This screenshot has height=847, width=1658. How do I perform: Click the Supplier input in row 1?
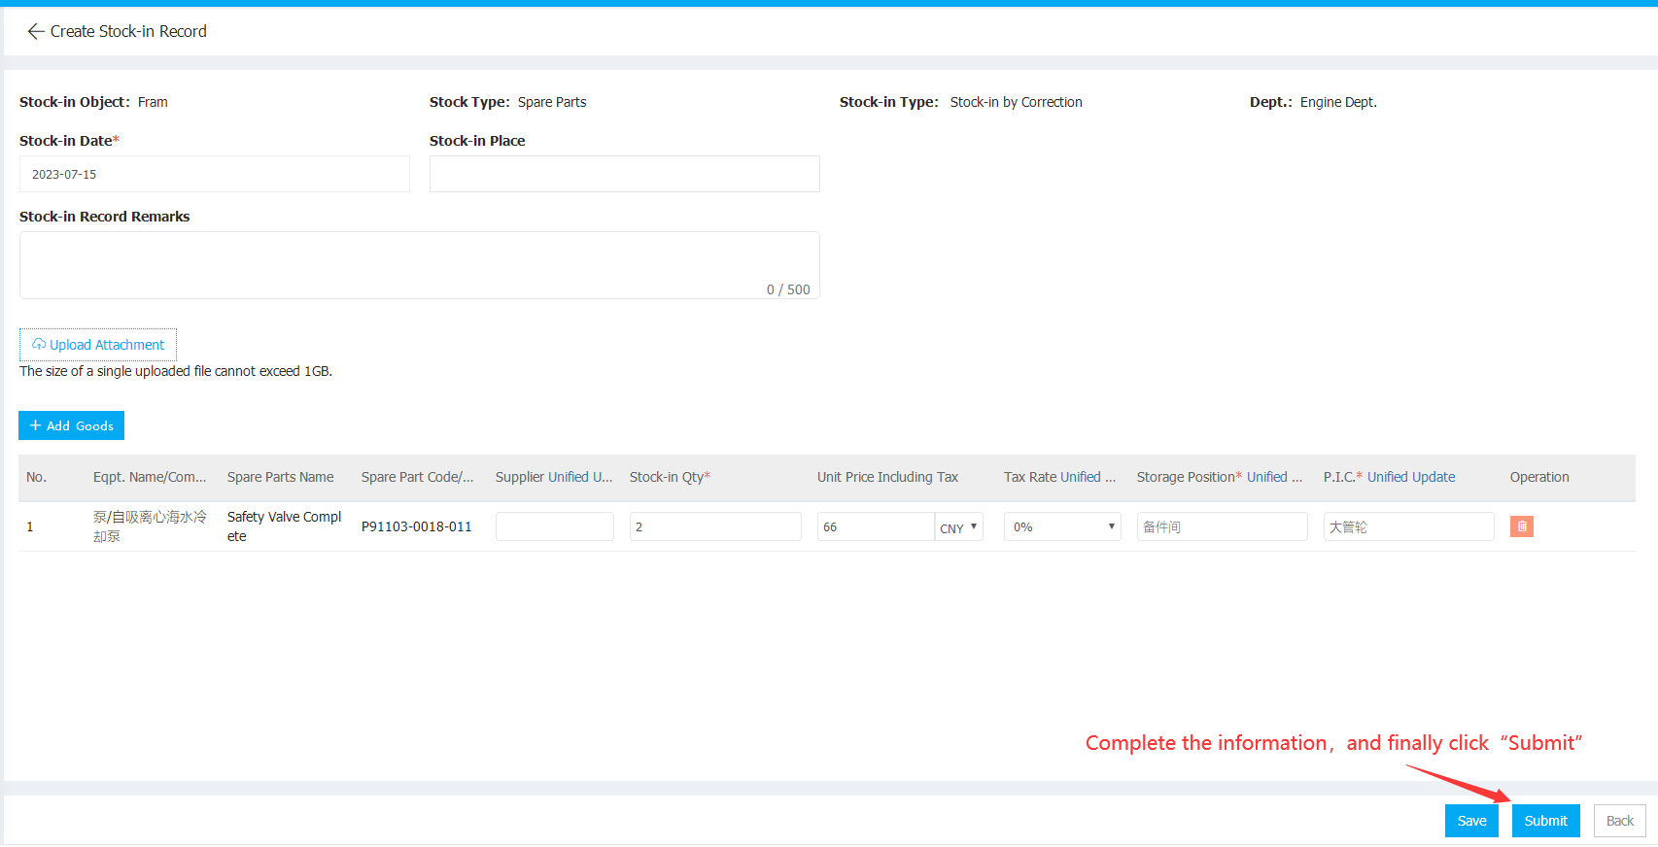tap(555, 526)
